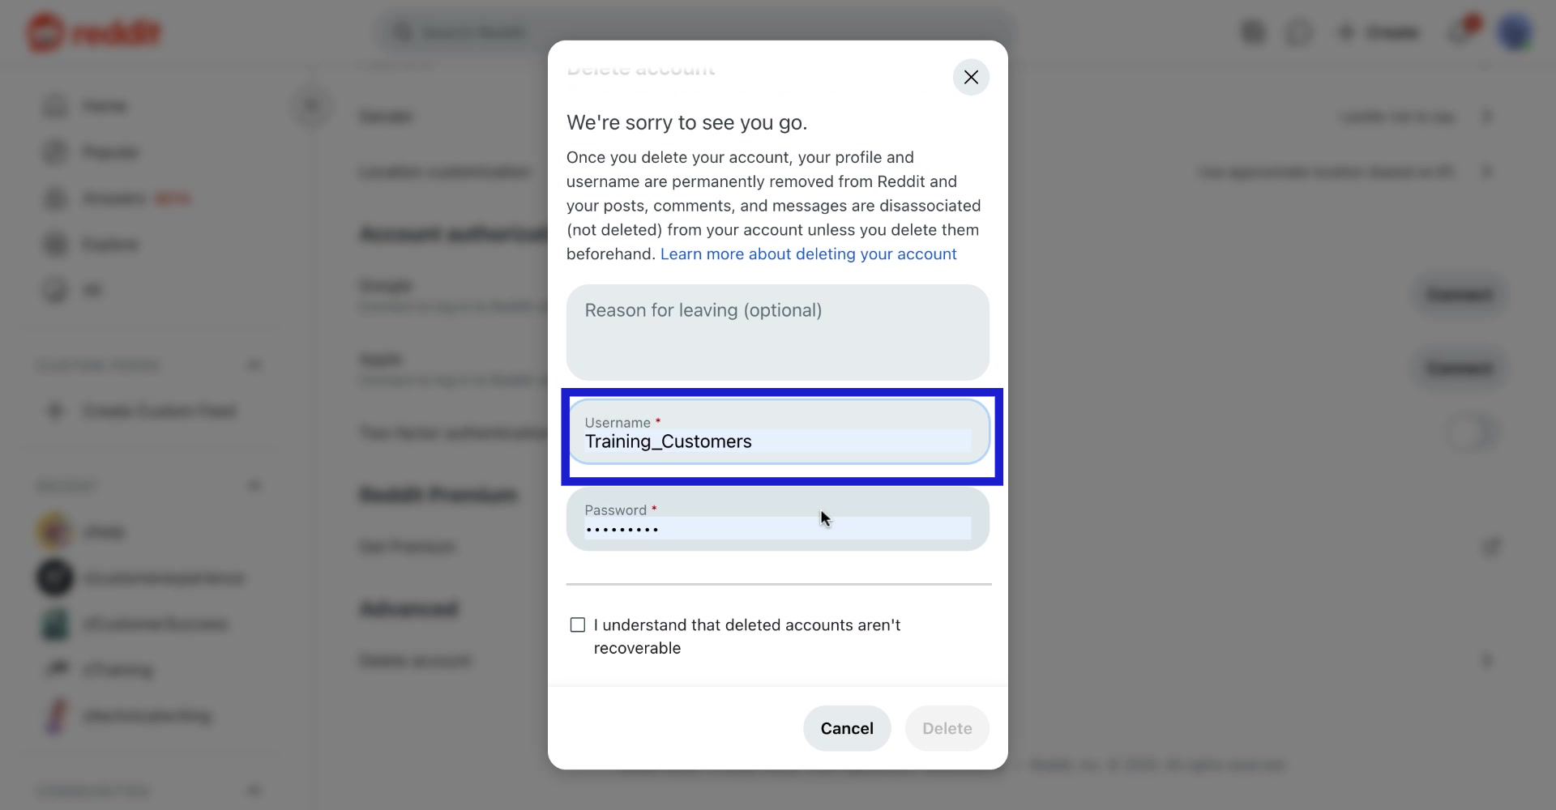The width and height of the screenshot is (1556, 810).
Task: Click the Reddit search bar
Action: 697,32
